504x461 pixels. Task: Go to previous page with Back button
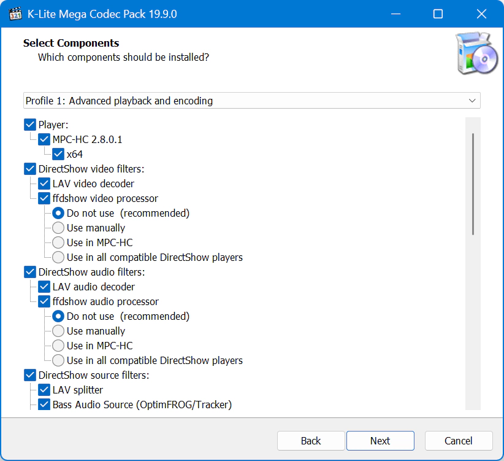pyautogui.click(x=311, y=441)
